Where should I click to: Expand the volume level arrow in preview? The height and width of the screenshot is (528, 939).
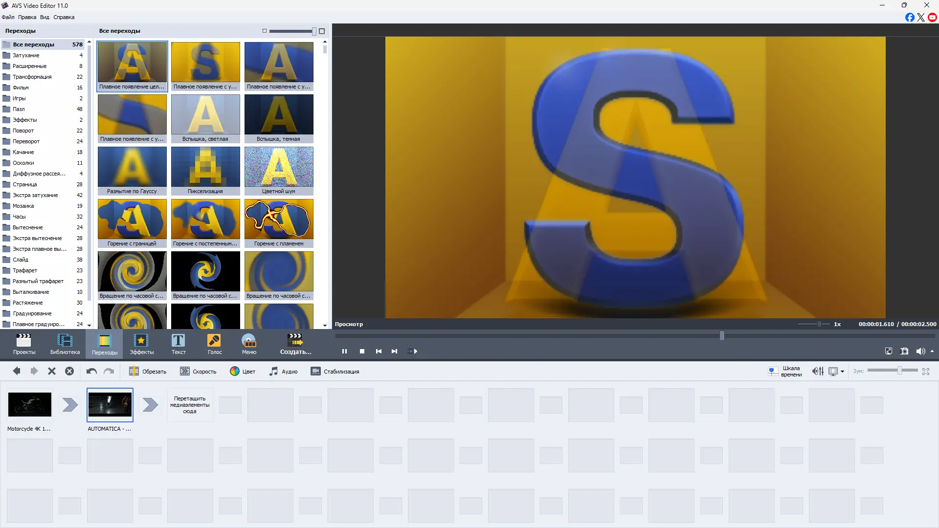[932, 351]
